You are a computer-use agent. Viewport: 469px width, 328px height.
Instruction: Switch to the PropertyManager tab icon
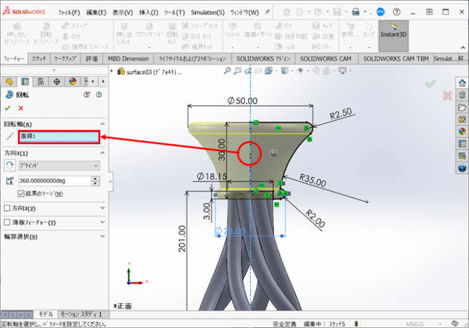[25, 81]
